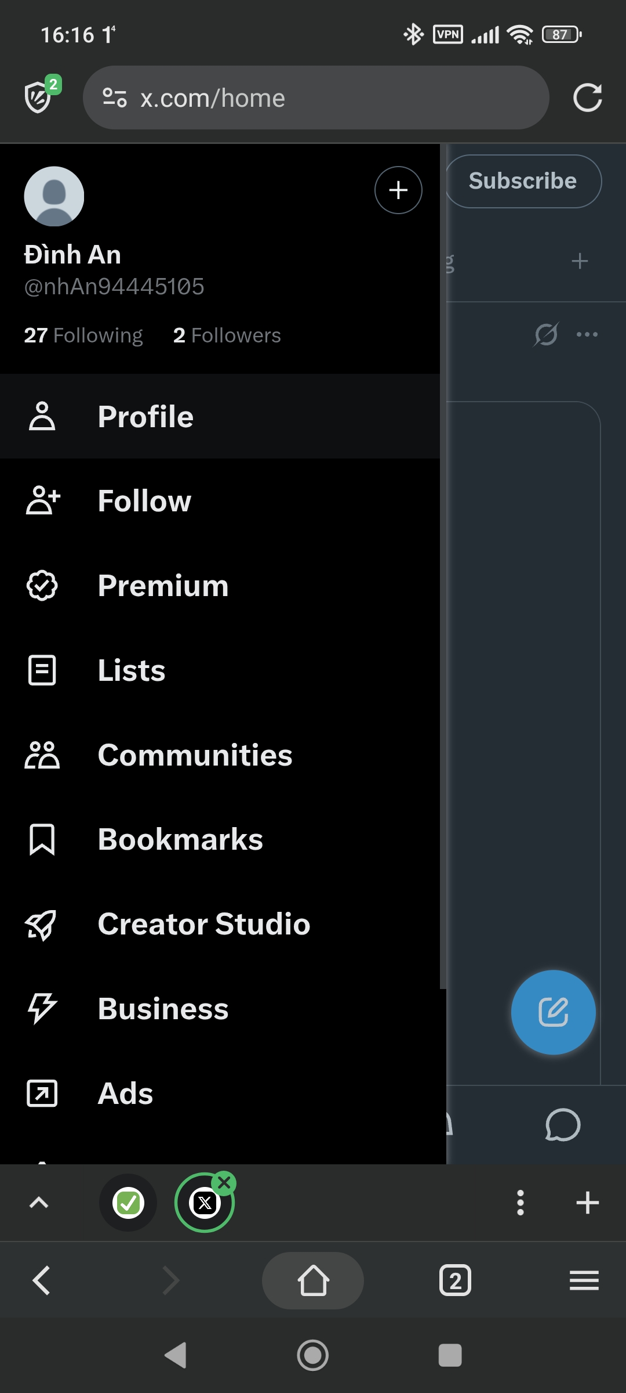Open the Business lightning icon
This screenshot has width=626, height=1393.
click(42, 1009)
